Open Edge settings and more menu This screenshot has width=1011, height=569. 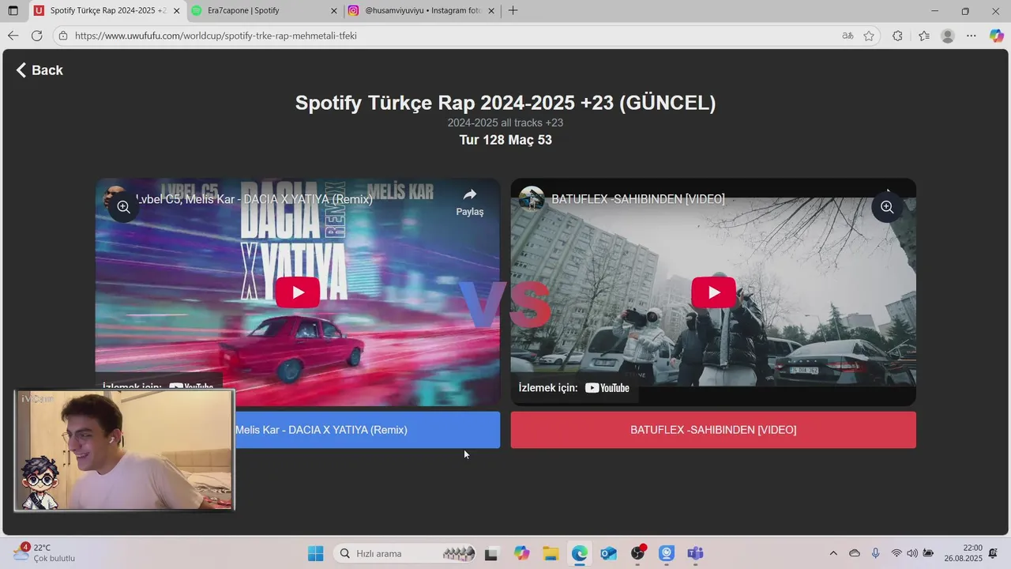[x=972, y=36]
